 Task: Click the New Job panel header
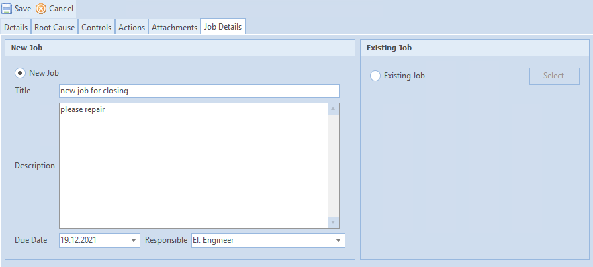(180, 48)
